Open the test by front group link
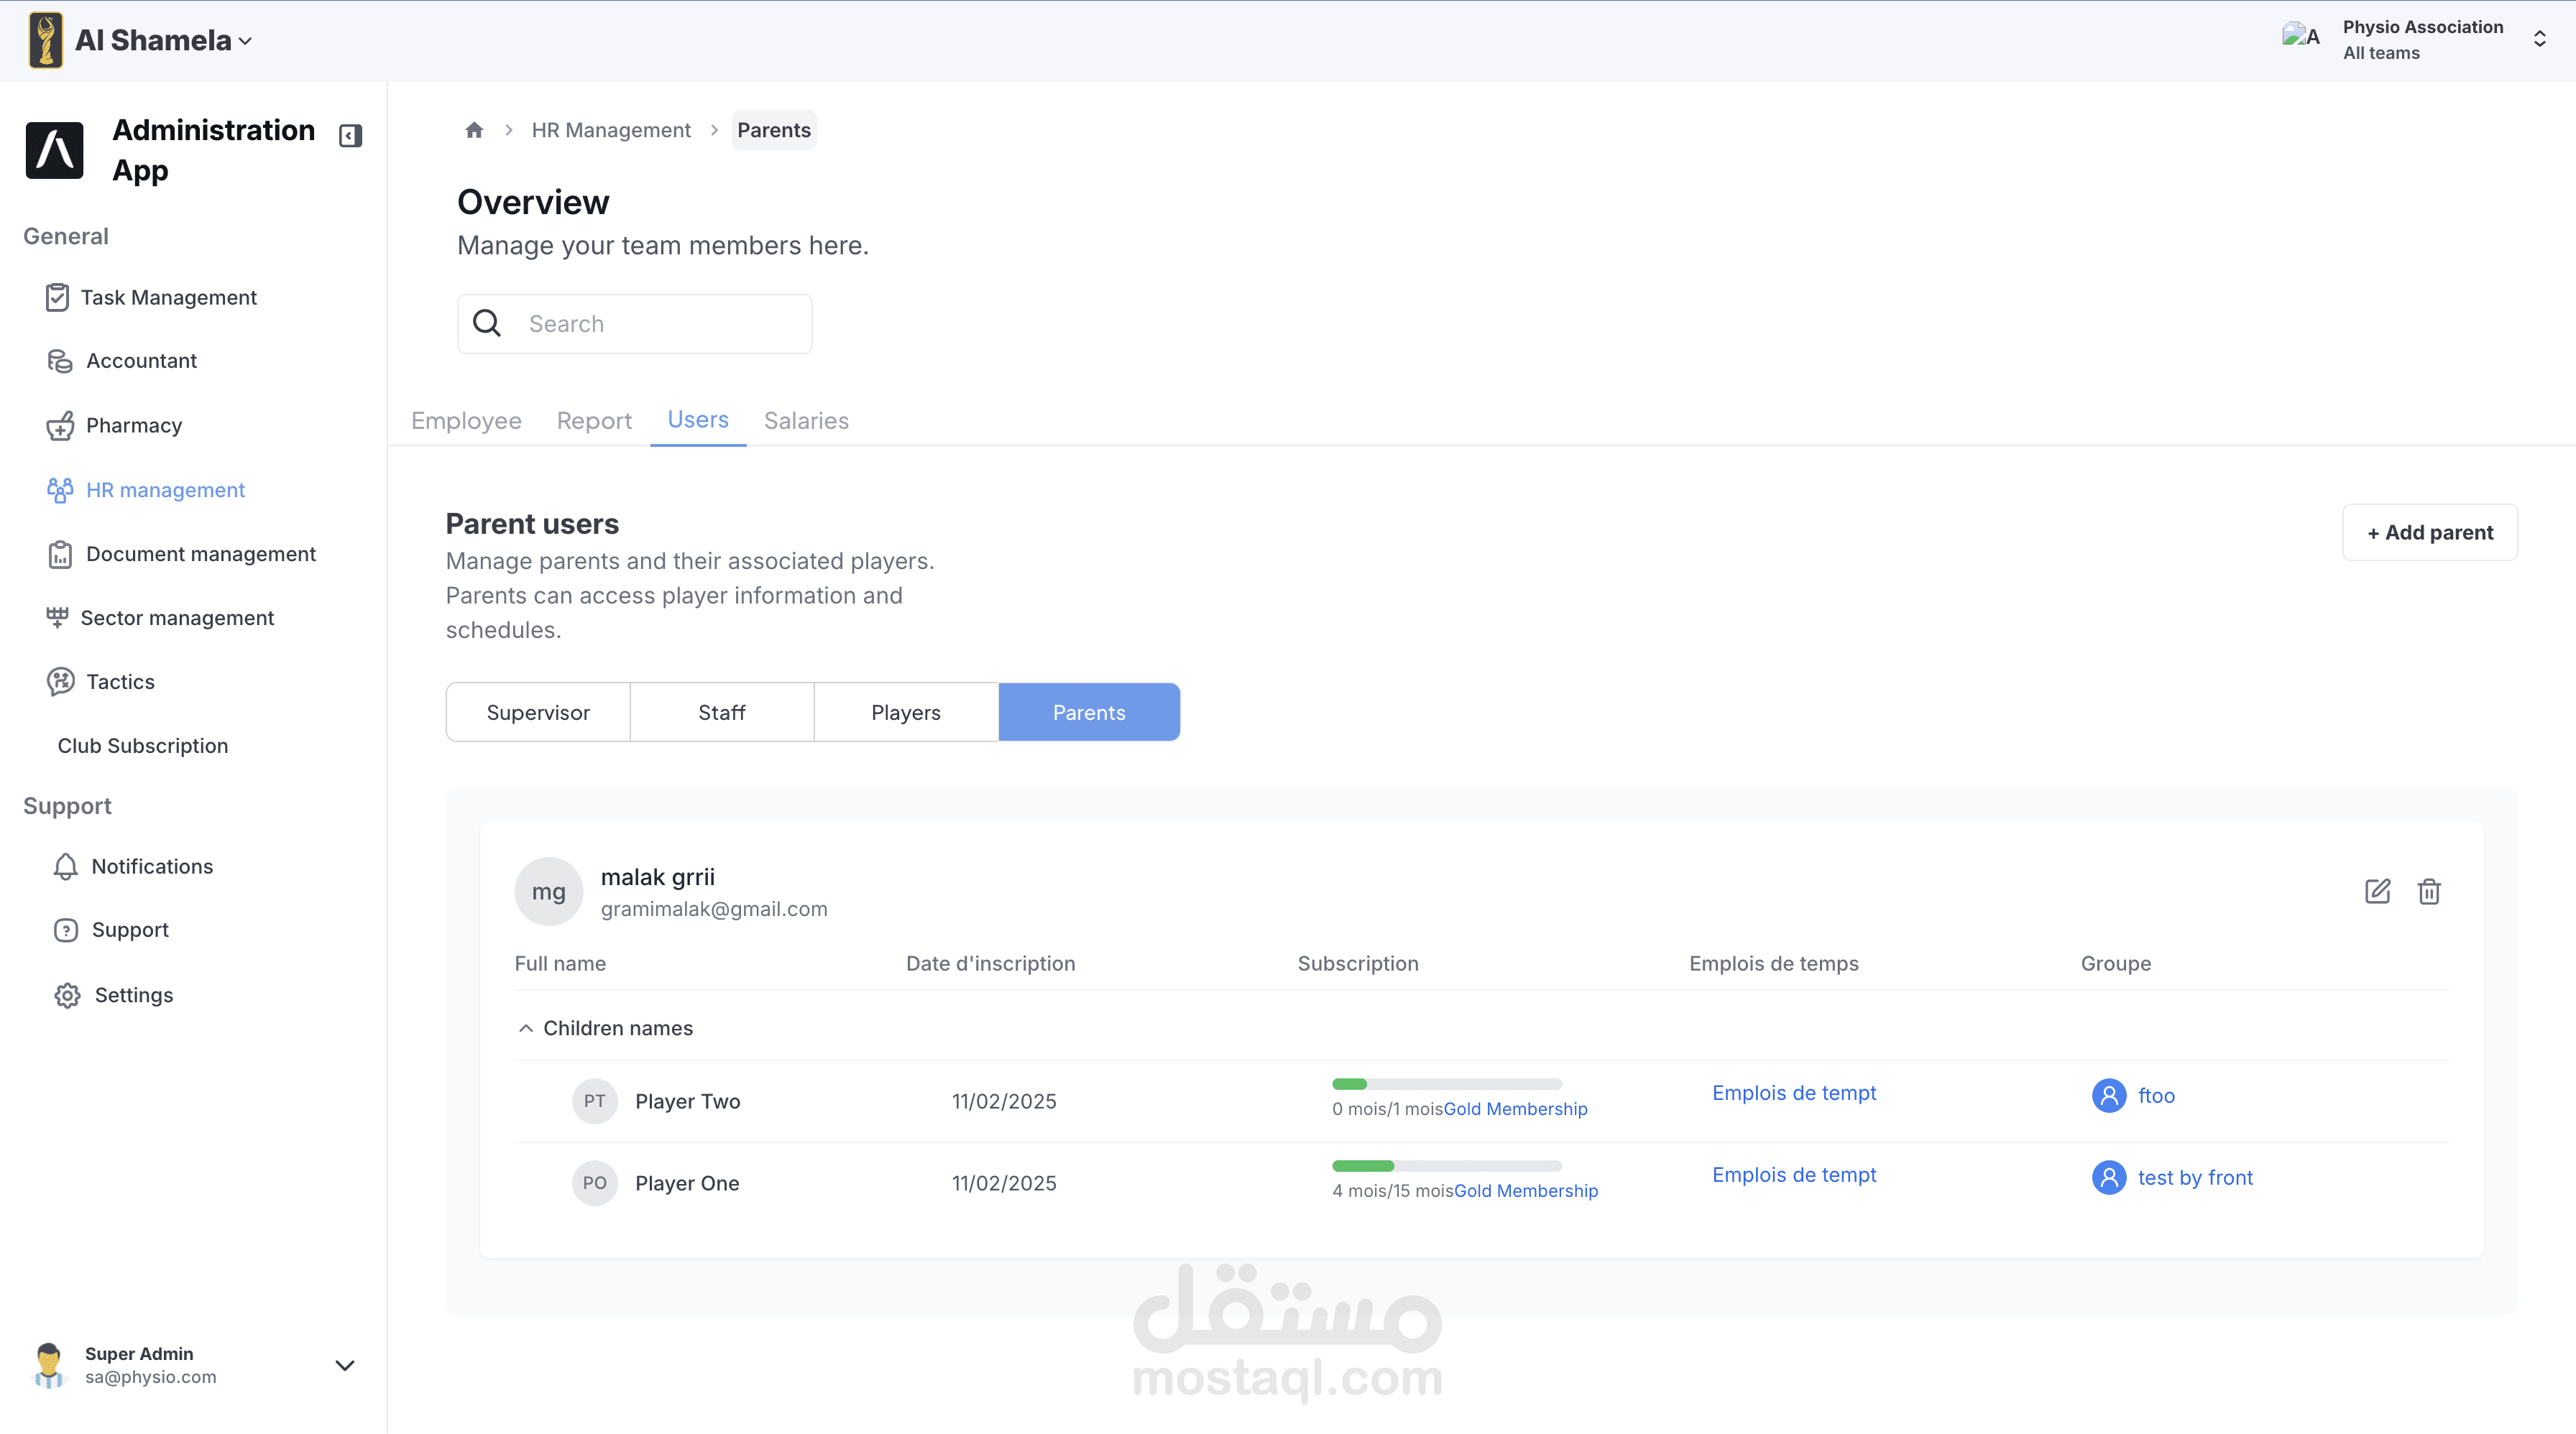Viewport: 2576px width, 1434px height. [2195, 1178]
